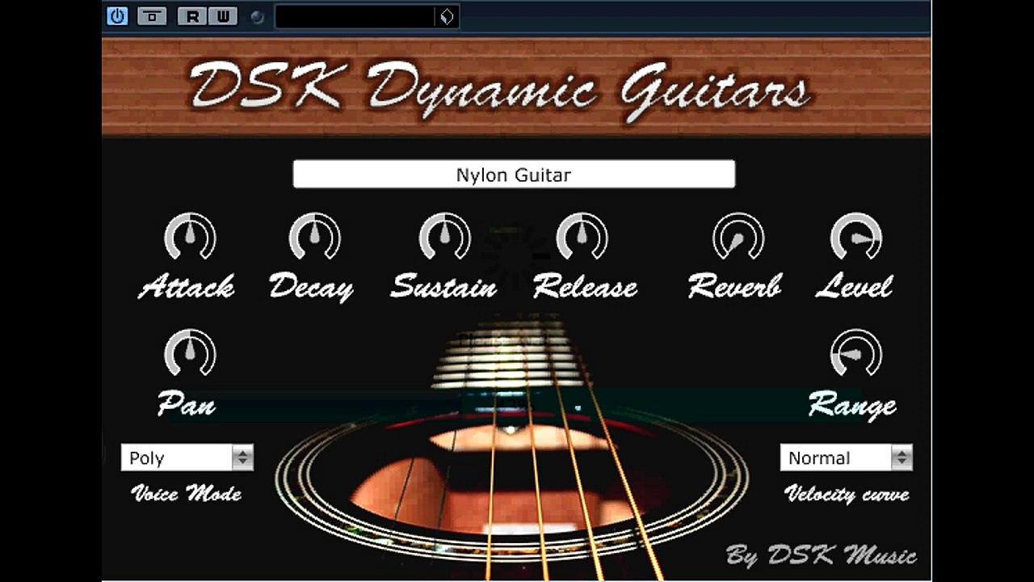Click the "Attack" label text

pos(187,287)
